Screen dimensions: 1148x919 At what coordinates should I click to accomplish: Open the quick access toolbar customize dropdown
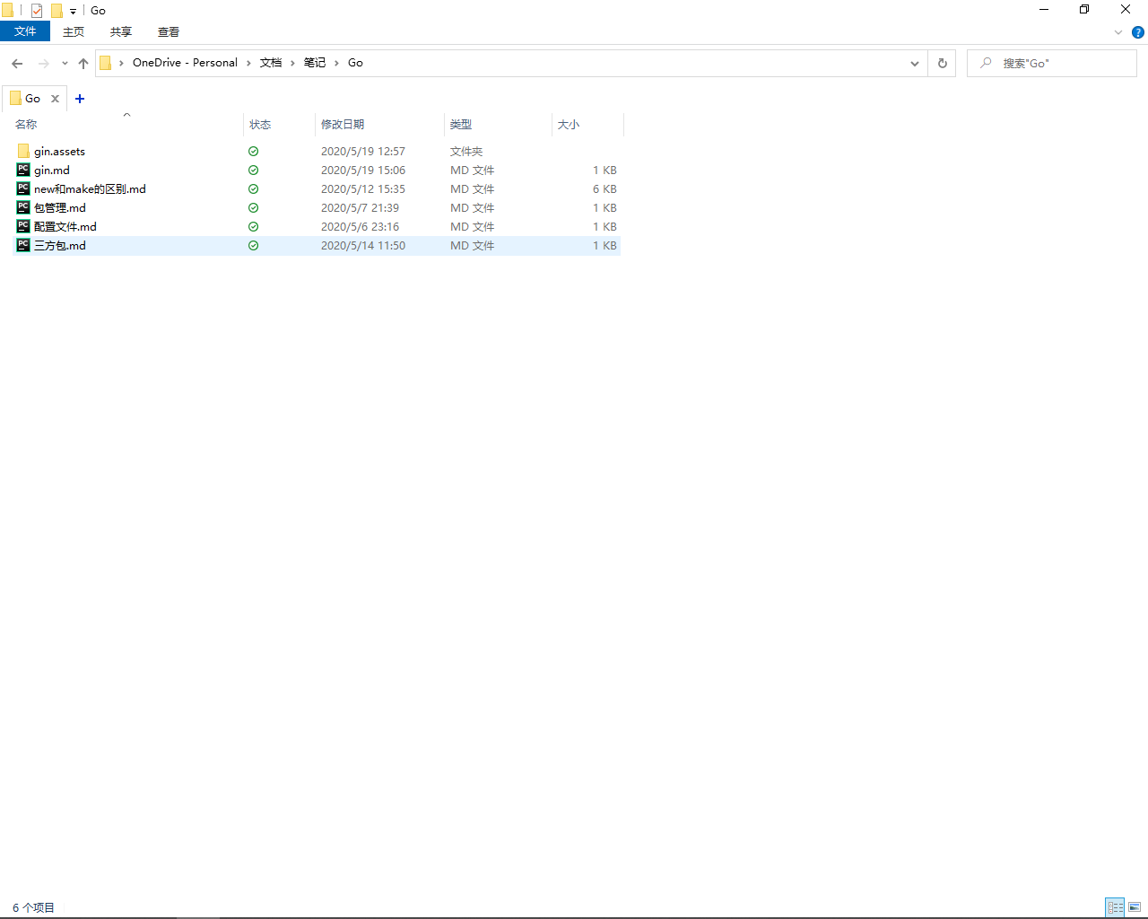click(x=74, y=12)
